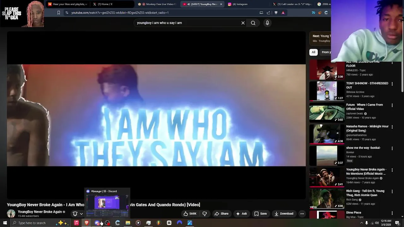The height and width of the screenshot is (227, 404).
Task: Open Apple Music icon in taskbar
Action: pyautogui.click(x=76, y=223)
